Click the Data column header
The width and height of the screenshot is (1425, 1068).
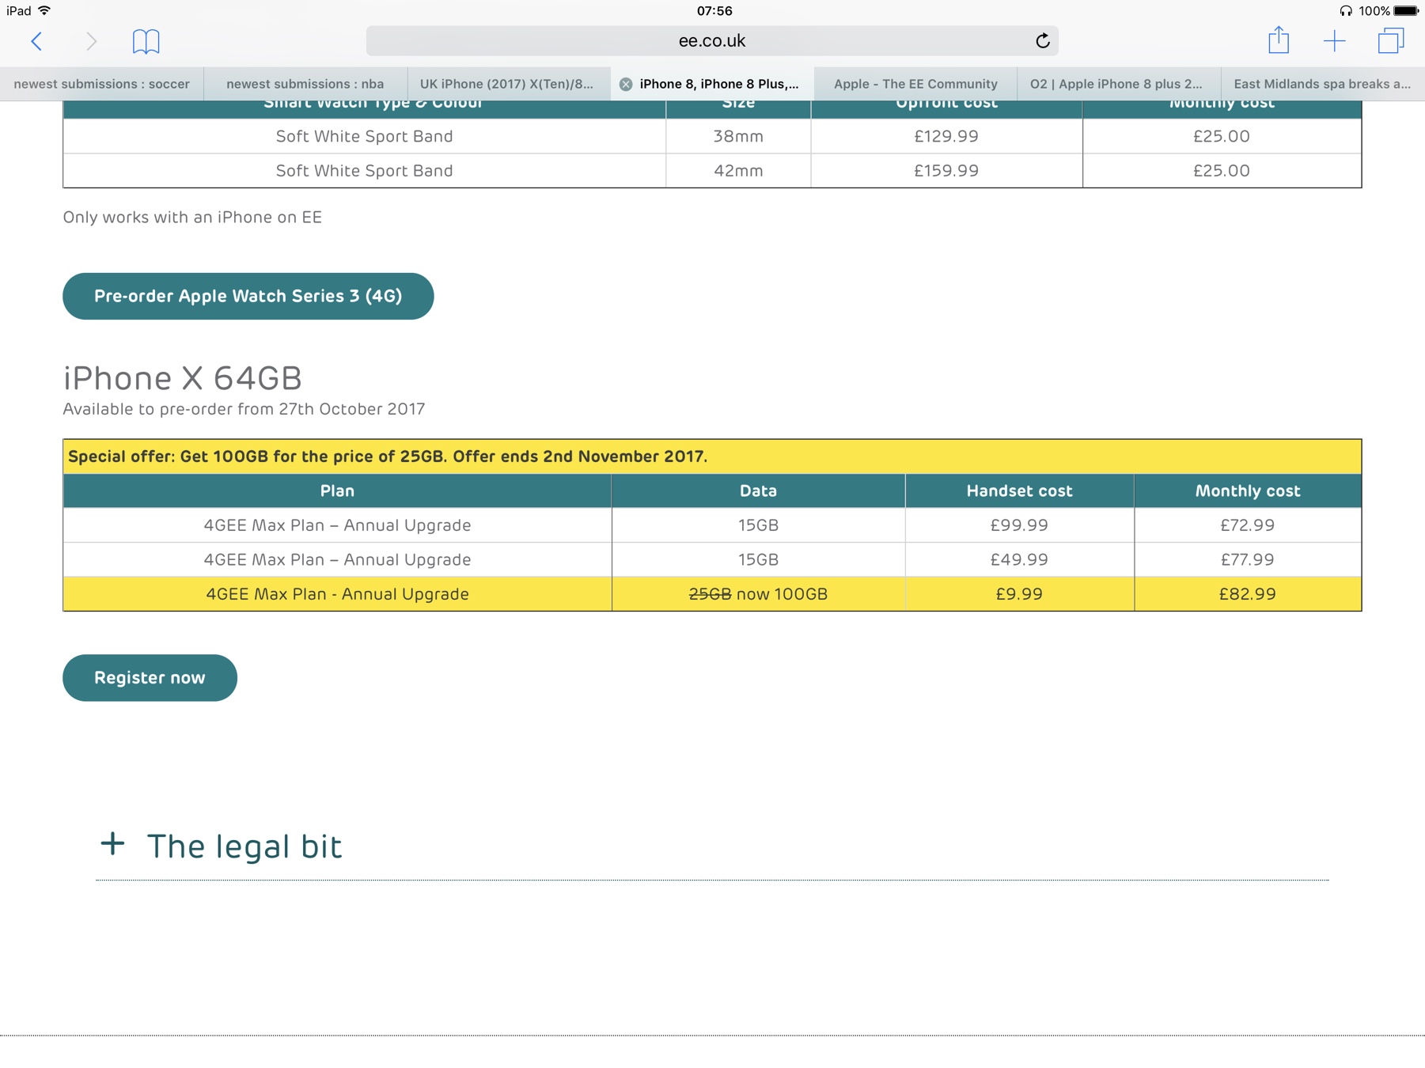tap(758, 490)
